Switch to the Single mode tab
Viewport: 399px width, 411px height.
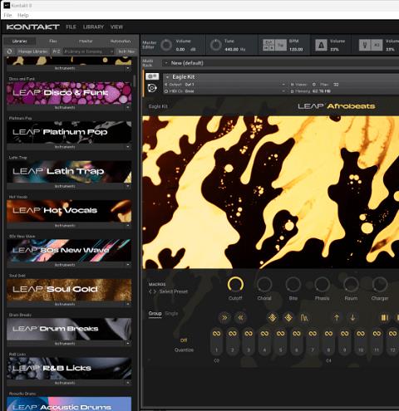(x=171, y=314)
